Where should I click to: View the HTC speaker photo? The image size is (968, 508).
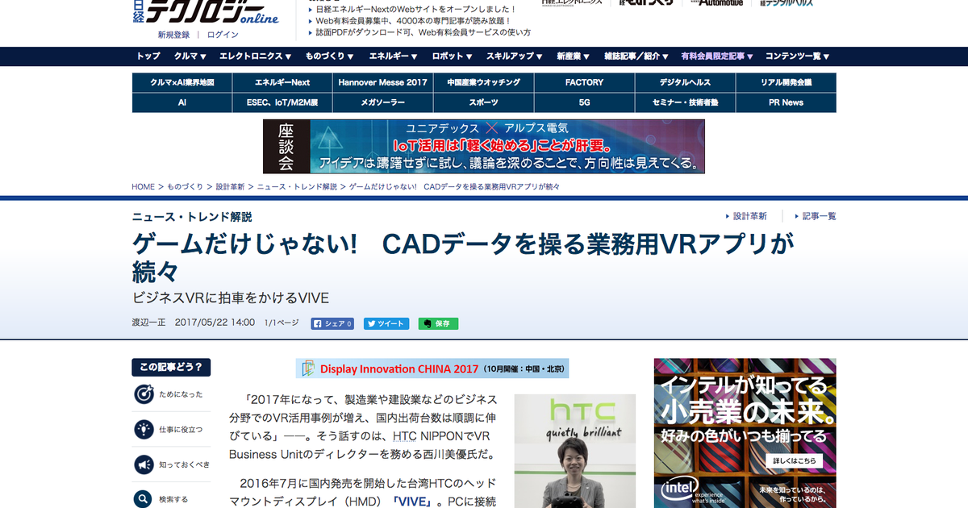[x=575, y=451]
